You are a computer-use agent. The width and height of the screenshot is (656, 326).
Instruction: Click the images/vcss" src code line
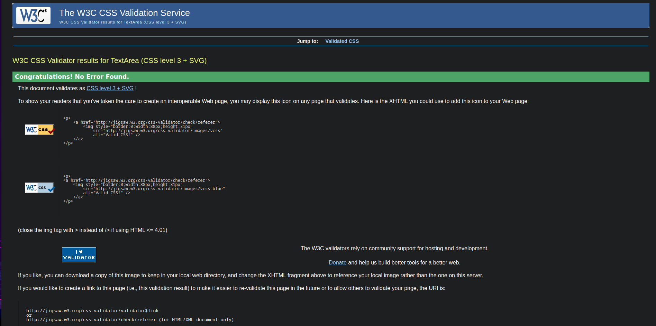point(158,131)
